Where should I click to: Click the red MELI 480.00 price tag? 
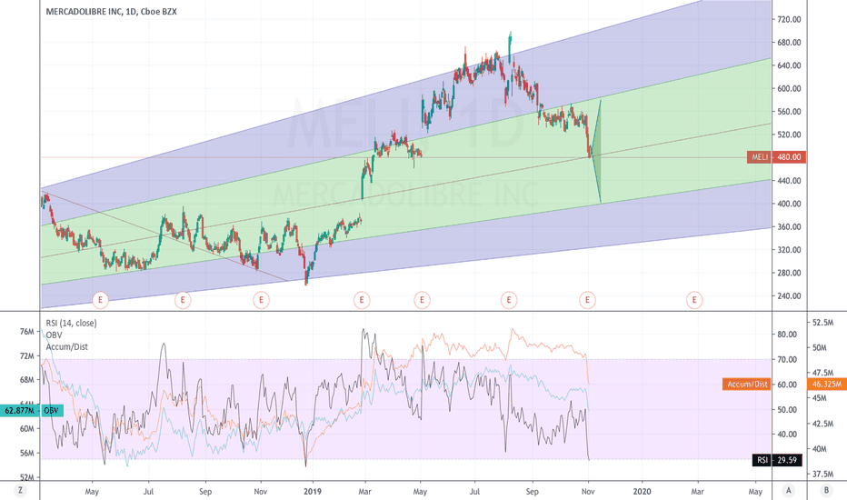point(777,157)
